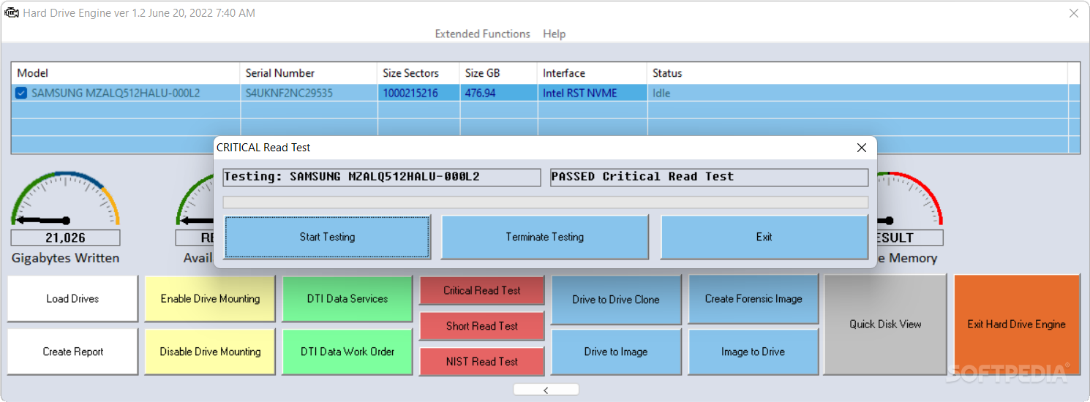Click the Size GB column header
The image size is (1090, 402).
498,73
